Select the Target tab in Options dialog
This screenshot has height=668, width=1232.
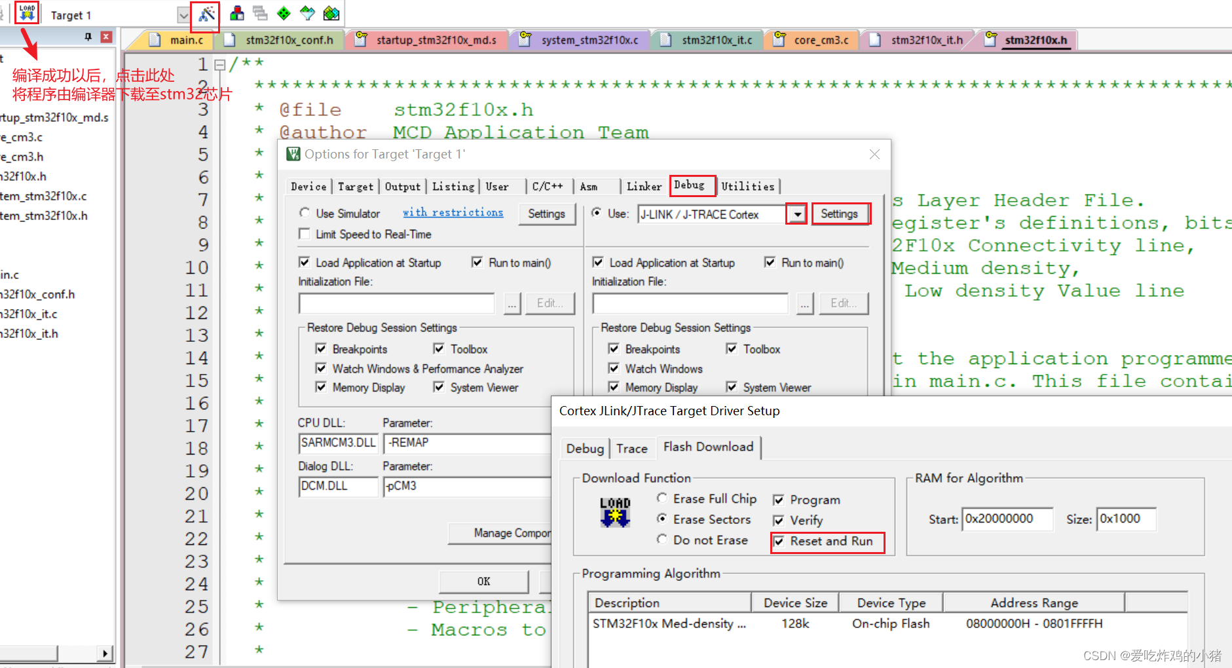(x=356, y=187)
